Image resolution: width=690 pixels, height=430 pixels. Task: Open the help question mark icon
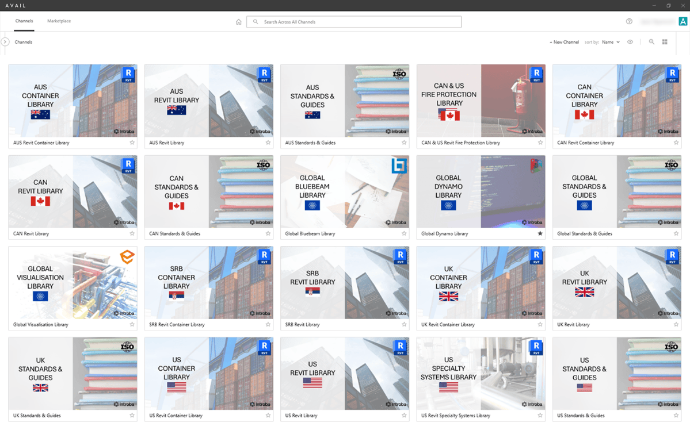pos(629,21)
